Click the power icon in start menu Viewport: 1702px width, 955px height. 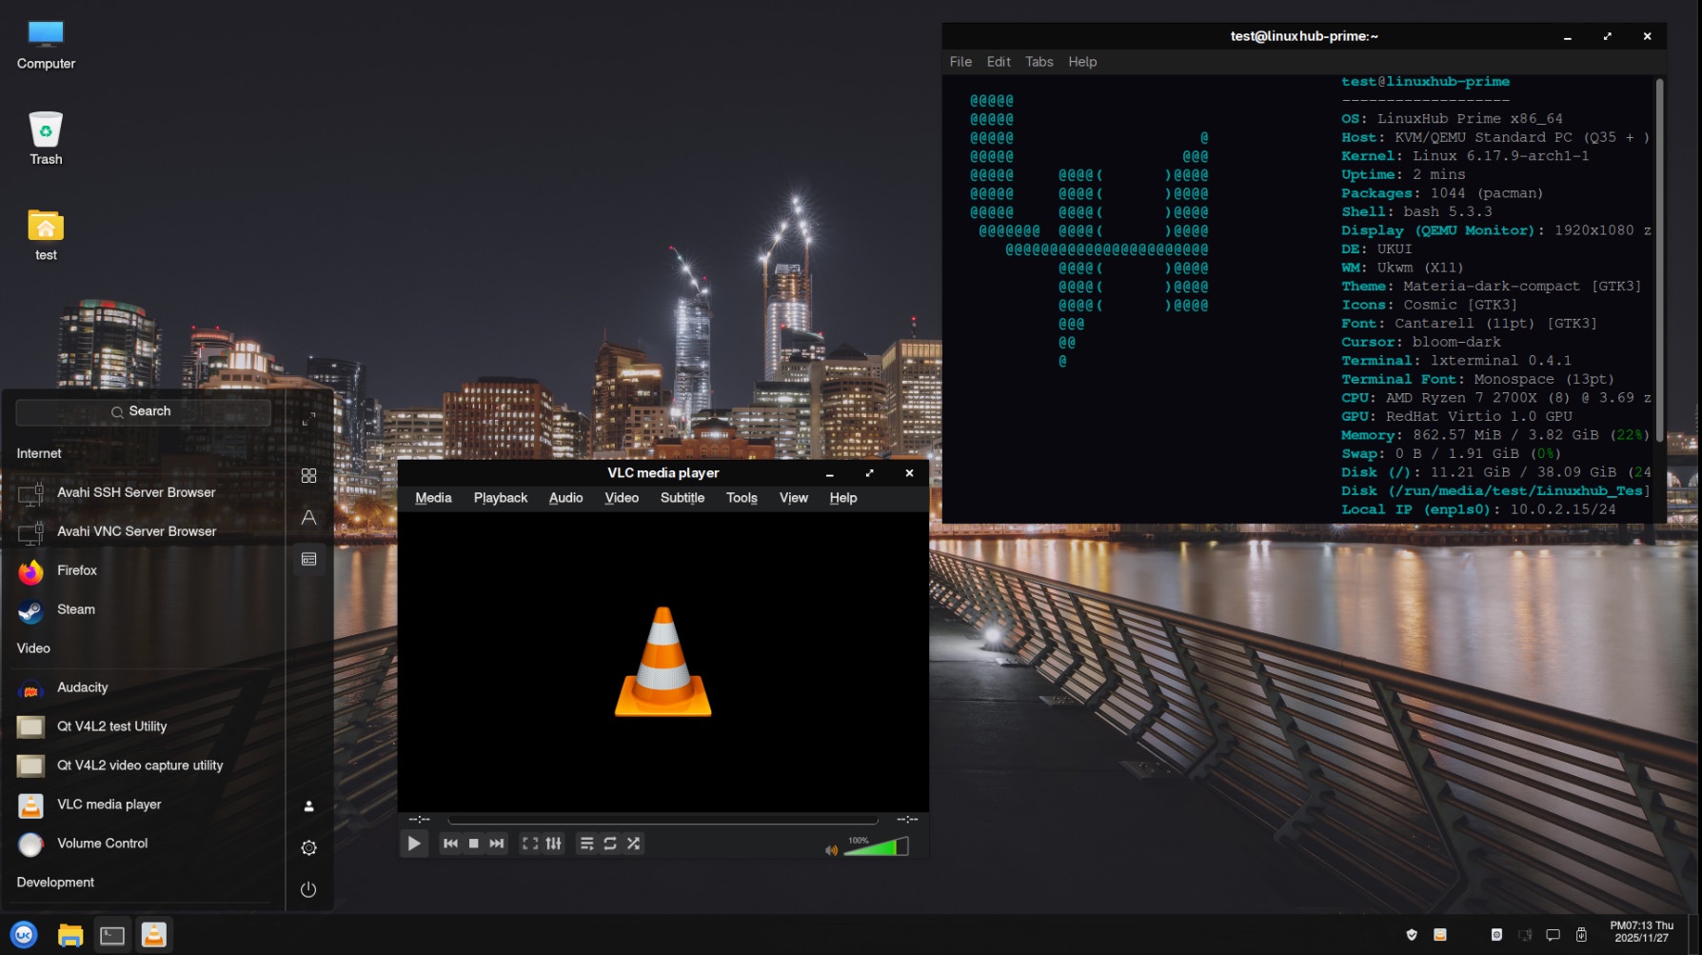[x=308, y=889]
